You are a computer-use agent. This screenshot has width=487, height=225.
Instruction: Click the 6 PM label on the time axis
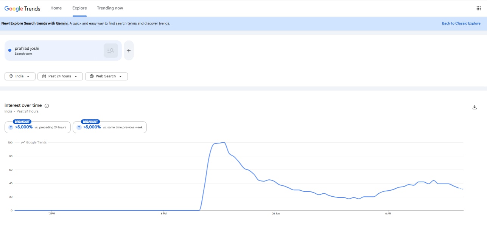164,214
